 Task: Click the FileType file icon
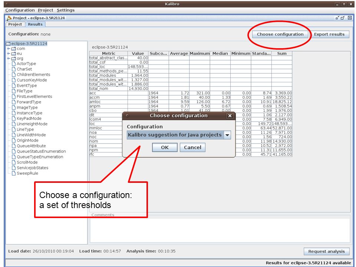click(14, 91)
